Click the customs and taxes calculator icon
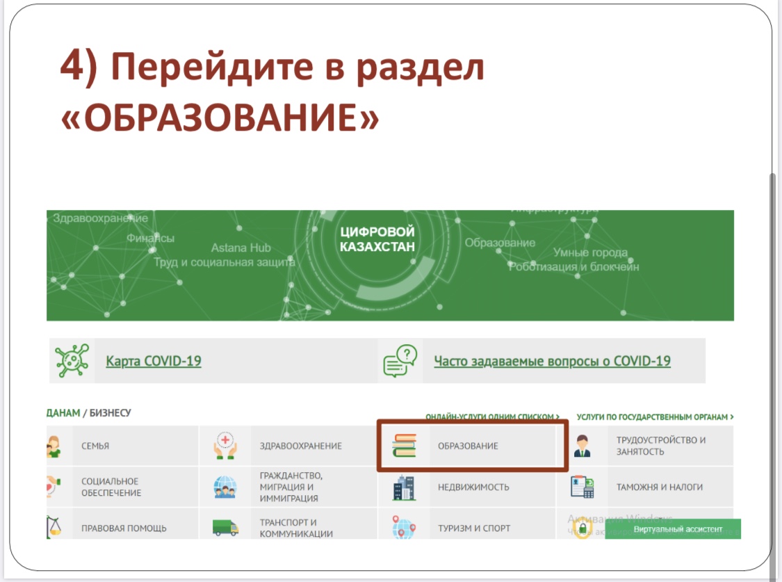782x582 pixels. (x=582, y=487)
